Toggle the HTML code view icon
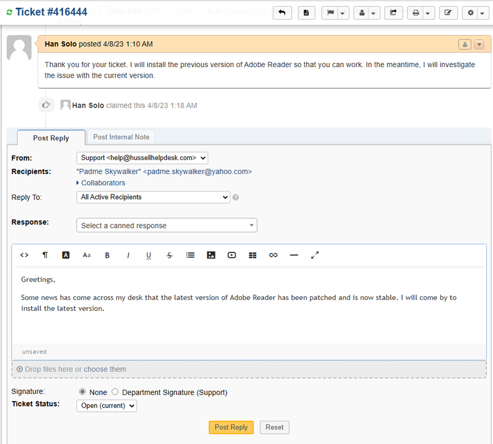493x444 pixels. [24, 255]
